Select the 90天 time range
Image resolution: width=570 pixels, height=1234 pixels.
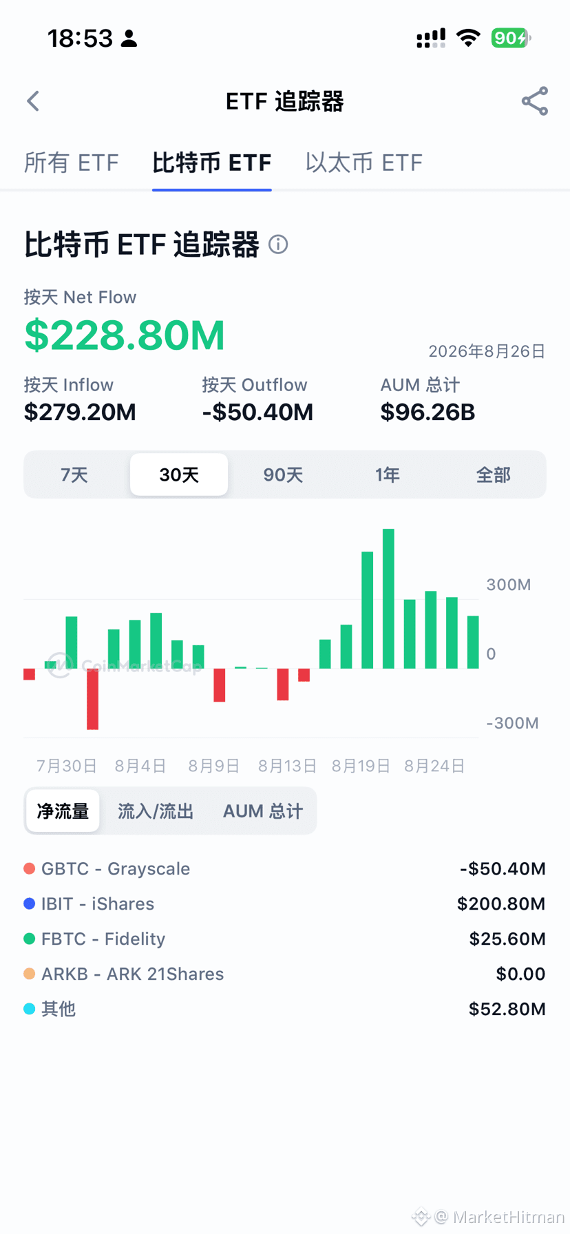tap(283, 474)
